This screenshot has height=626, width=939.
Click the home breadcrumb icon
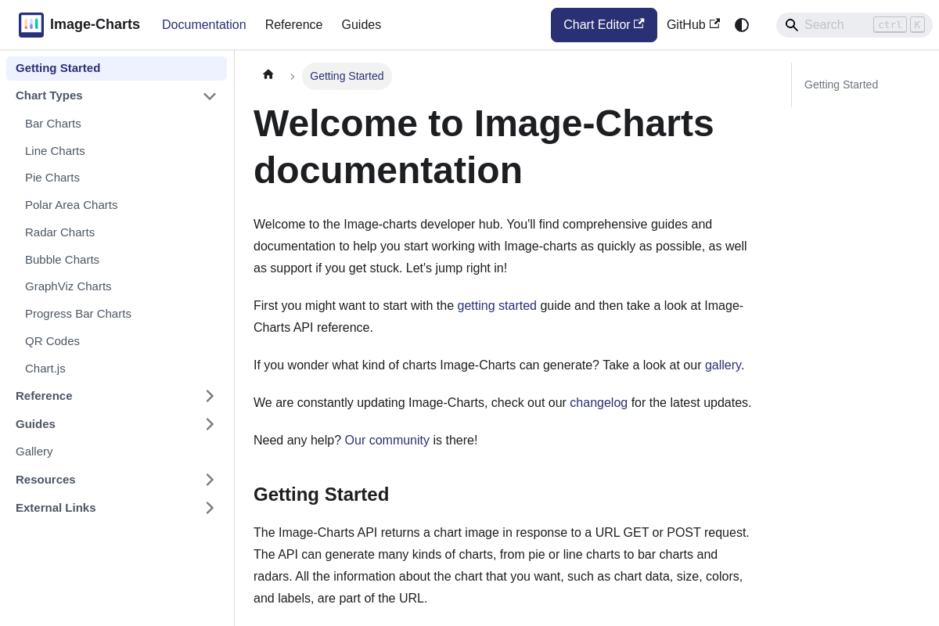point(268,74)
